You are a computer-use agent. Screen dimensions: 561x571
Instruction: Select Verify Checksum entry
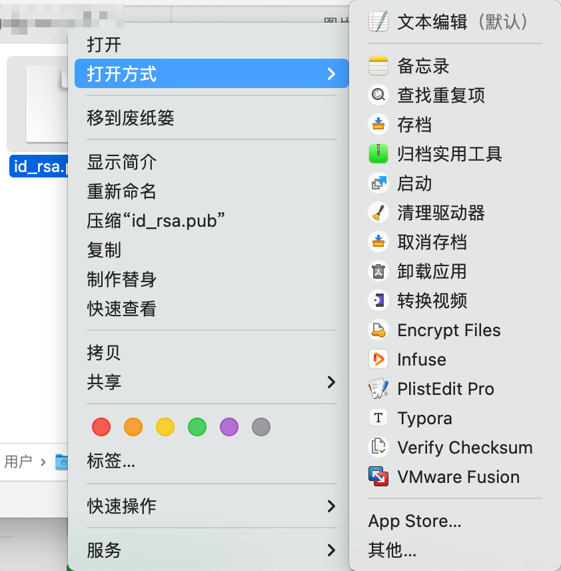pyautogui.click(x=455, y=447)
